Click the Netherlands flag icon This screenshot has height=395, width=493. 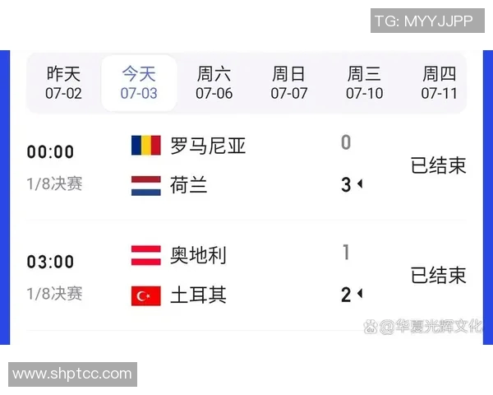click(x=145, y=185)
